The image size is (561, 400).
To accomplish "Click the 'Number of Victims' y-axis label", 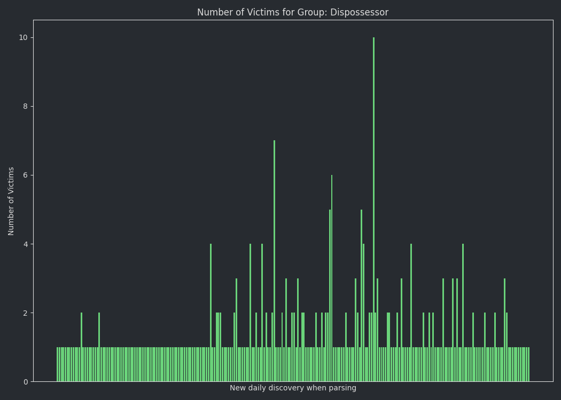I will [11, 201].
